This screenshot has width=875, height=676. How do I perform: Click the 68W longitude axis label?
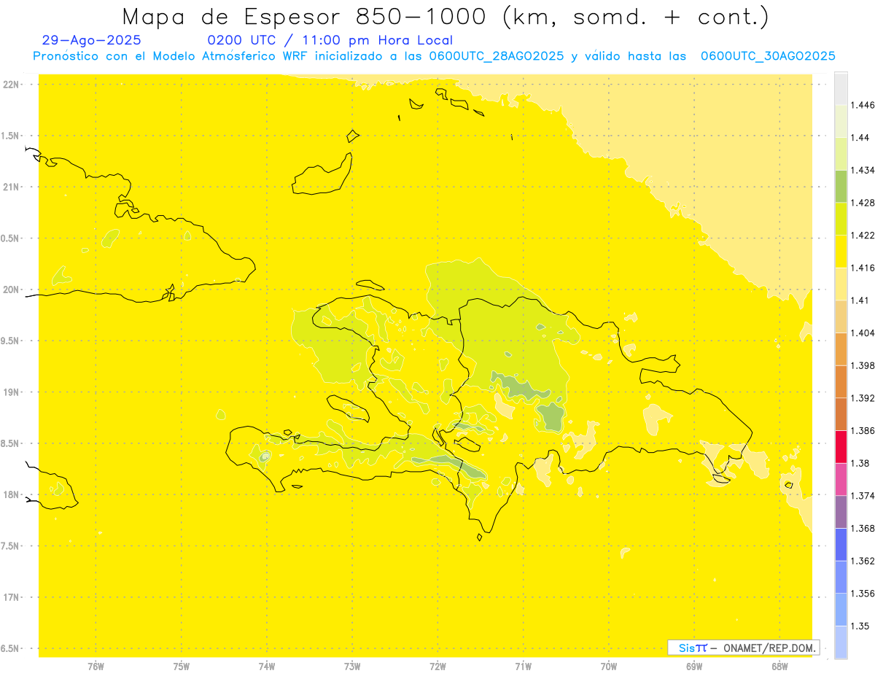[x=779, y=666]
